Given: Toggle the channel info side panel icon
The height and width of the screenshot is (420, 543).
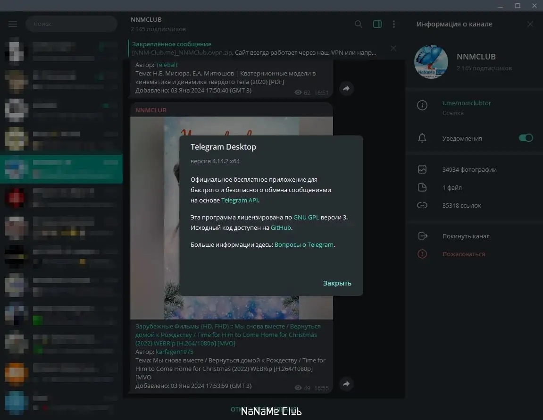Looking at the screenshot, I should coord(377,24).
